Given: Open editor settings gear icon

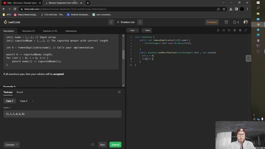Looking at the screenshot, I should click(x=240, y=30).
